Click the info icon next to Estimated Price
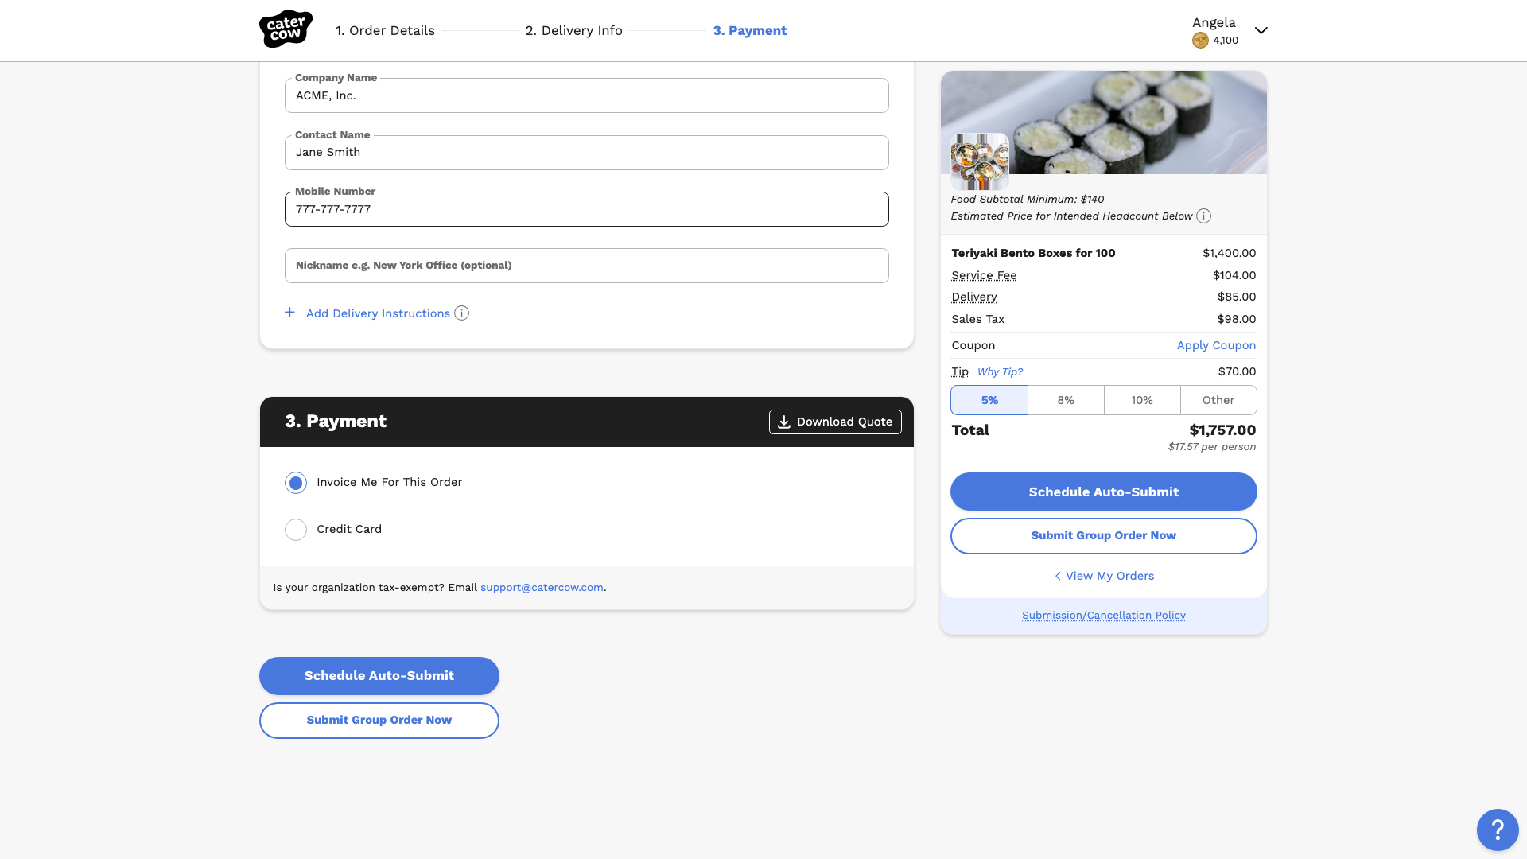The height and width of the screenshot is (859, 1527). tap(1204, 216)
